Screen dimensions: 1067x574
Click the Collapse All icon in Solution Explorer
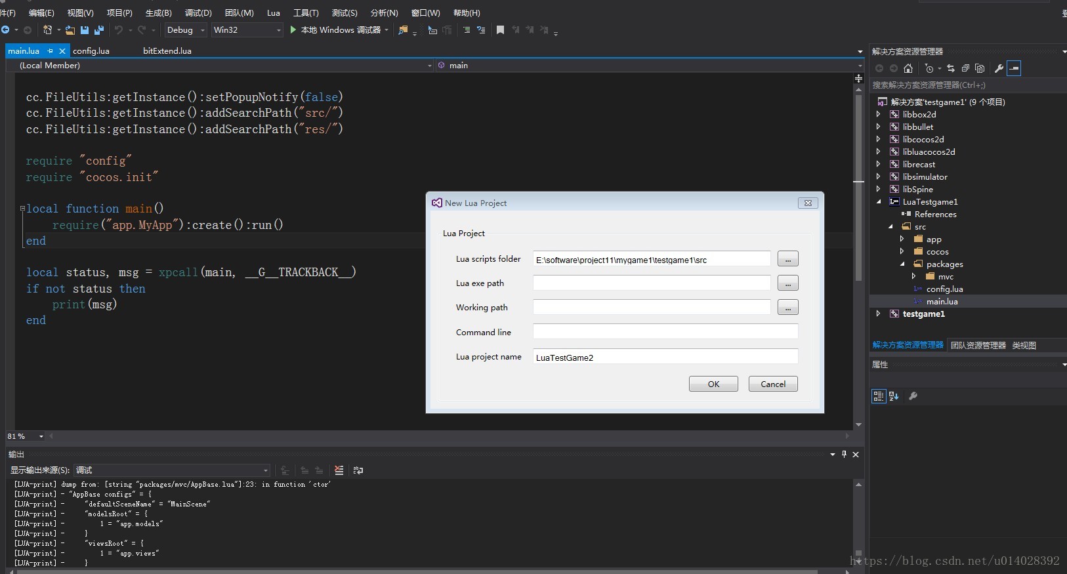coord(965,68)
